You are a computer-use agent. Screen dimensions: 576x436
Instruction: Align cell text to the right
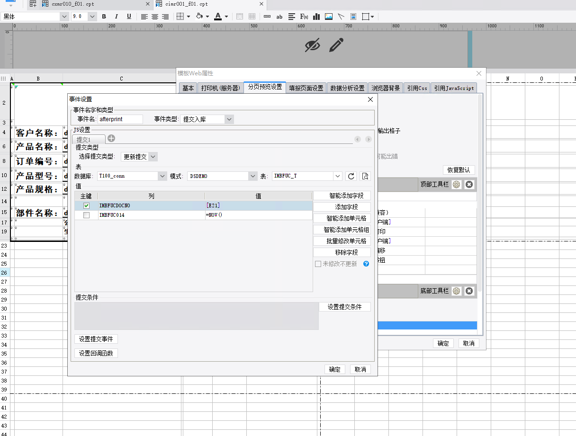click(x=165, y=17)
